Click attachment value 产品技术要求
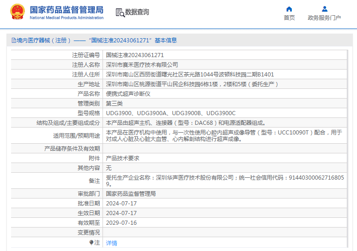This screenshot has width=357, height=251. point(122,158)
